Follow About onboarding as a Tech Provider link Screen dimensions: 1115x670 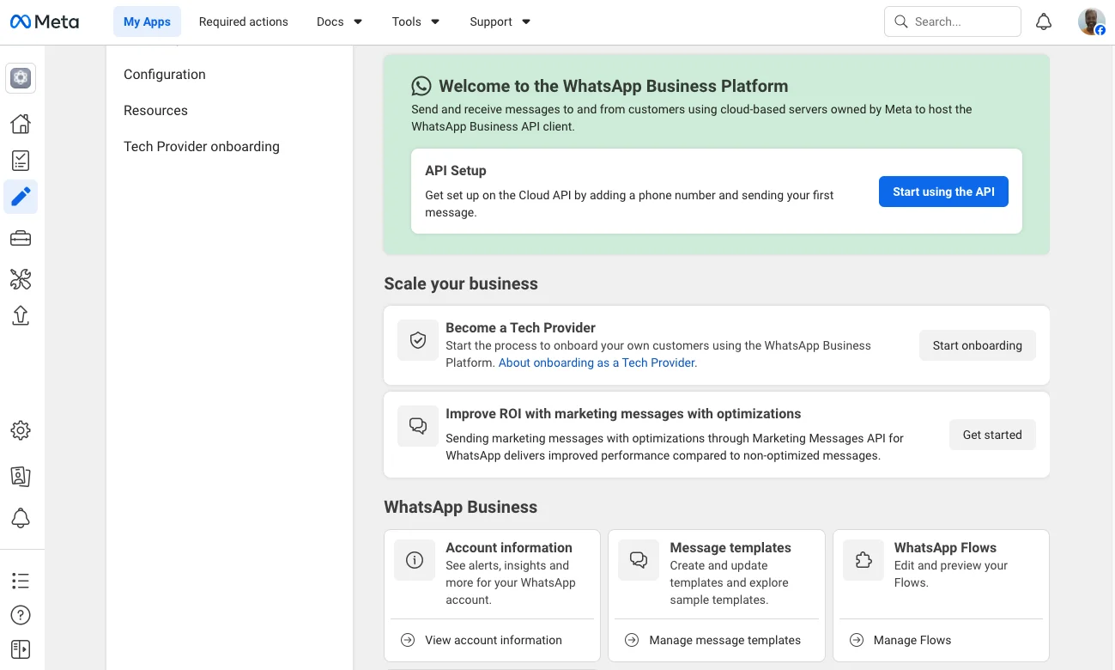[x=597, y=362]
